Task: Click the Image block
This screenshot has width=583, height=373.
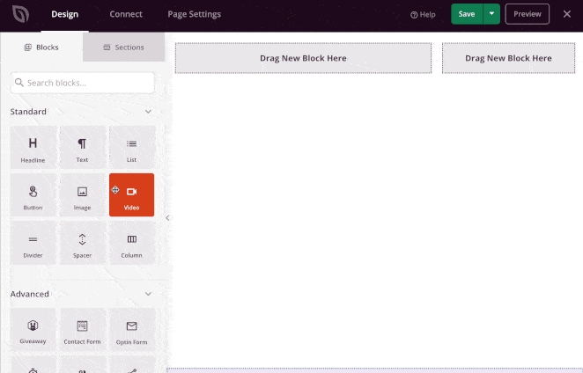Action: (82, 195)
